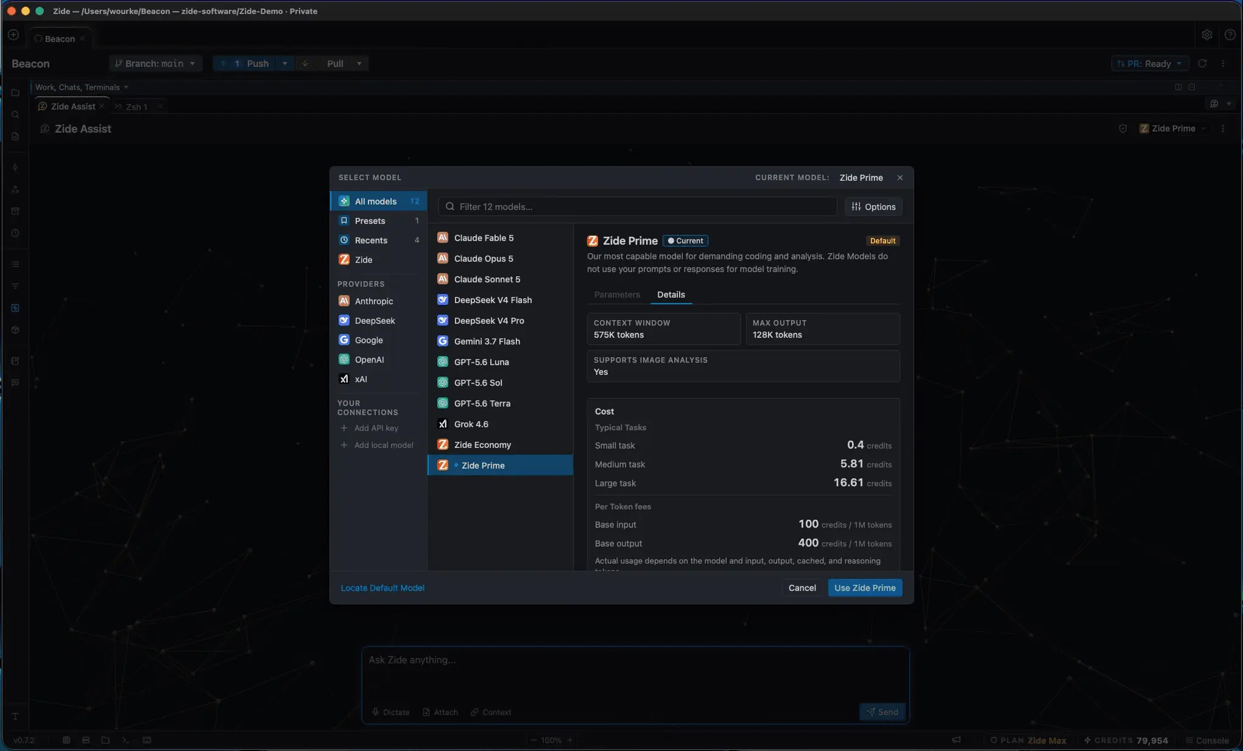
Task: Select Claude Fable 5 model
Action: pyautogui.click(x=500, y=238)
